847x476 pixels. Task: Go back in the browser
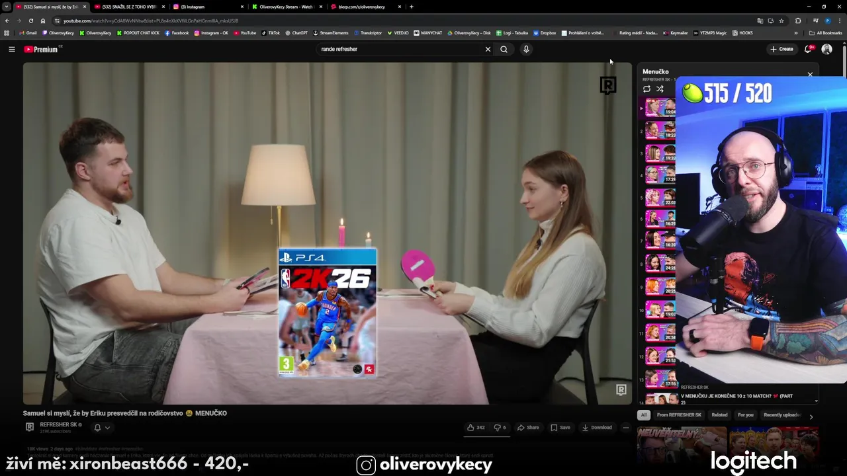click(7, 20)
